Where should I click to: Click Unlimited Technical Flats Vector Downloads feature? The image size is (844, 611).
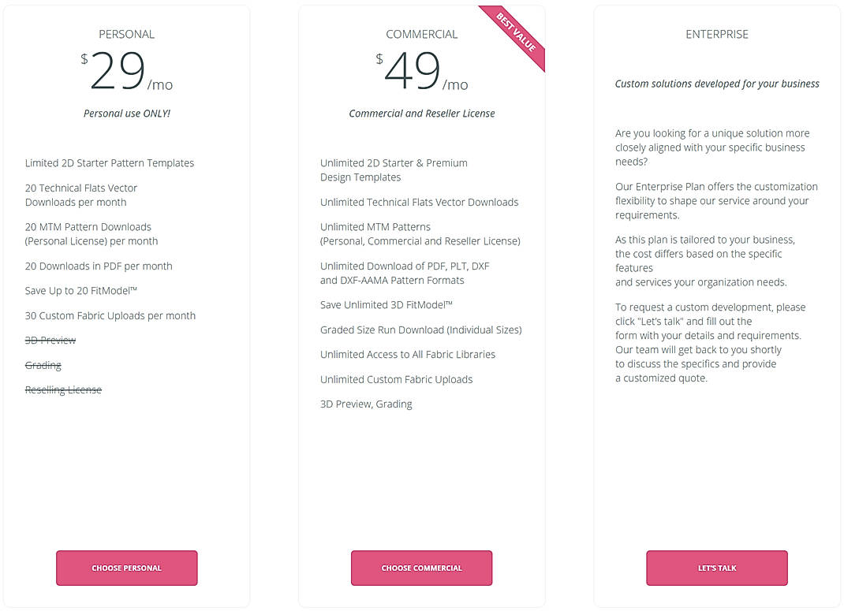click(419, 202)
